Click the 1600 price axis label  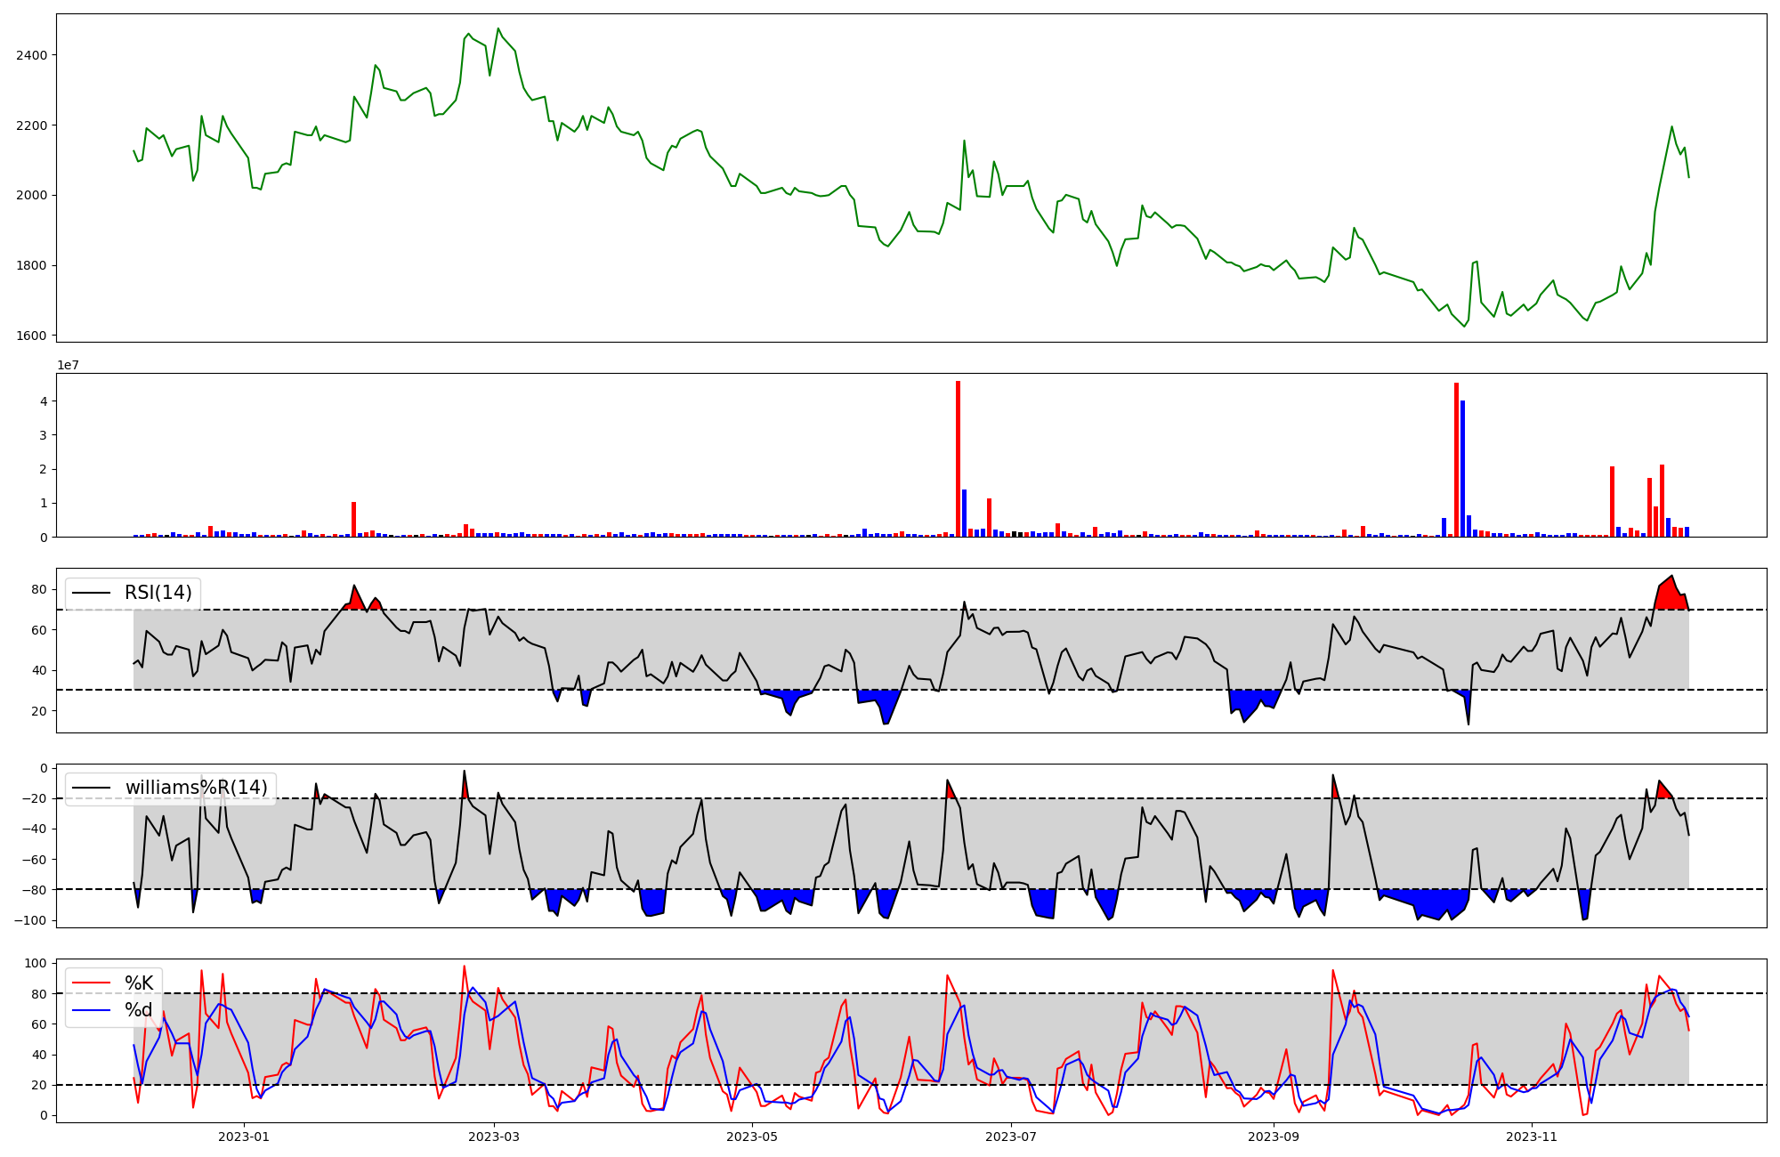pos(32,336)
